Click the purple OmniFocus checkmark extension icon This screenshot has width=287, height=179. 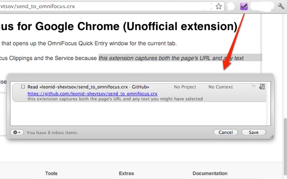244,7
